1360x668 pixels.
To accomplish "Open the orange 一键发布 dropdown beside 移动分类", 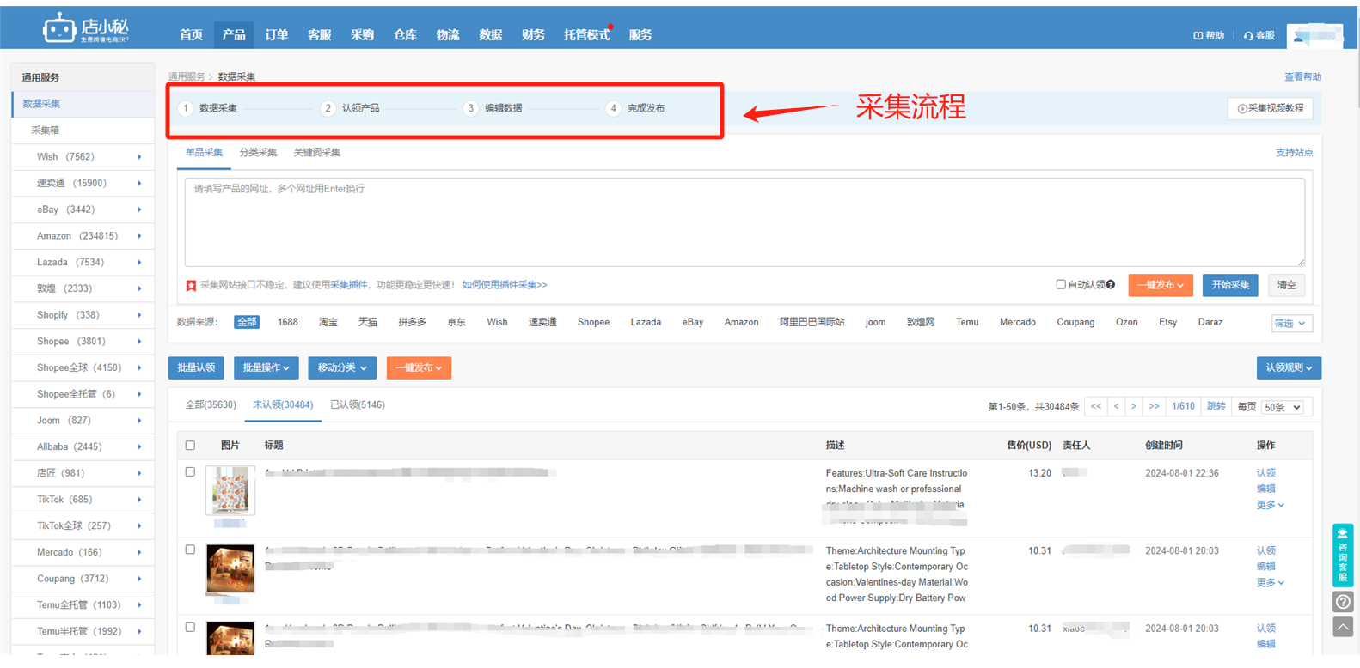I will [x=419, y=368].
